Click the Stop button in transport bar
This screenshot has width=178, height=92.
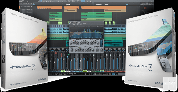[x=86, y=74]
